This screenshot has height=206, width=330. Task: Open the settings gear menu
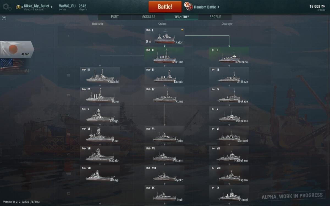point(7,7)
